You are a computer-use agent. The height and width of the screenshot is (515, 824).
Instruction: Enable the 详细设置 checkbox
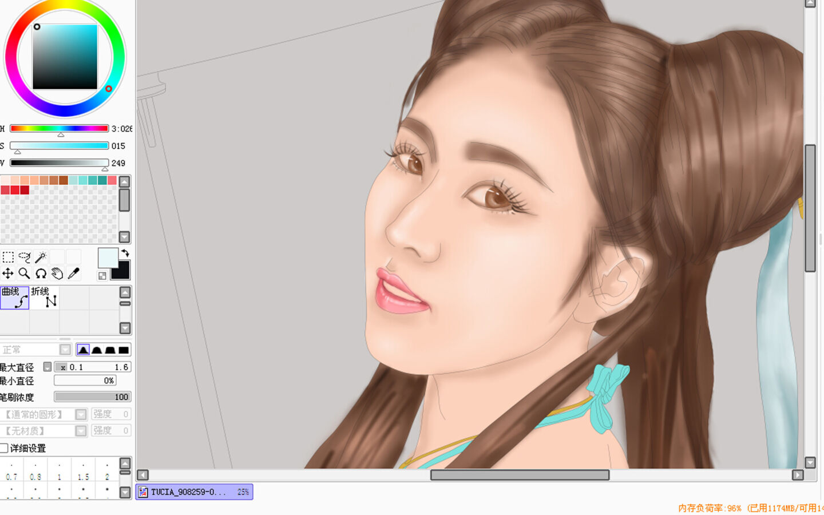point(5,448)
